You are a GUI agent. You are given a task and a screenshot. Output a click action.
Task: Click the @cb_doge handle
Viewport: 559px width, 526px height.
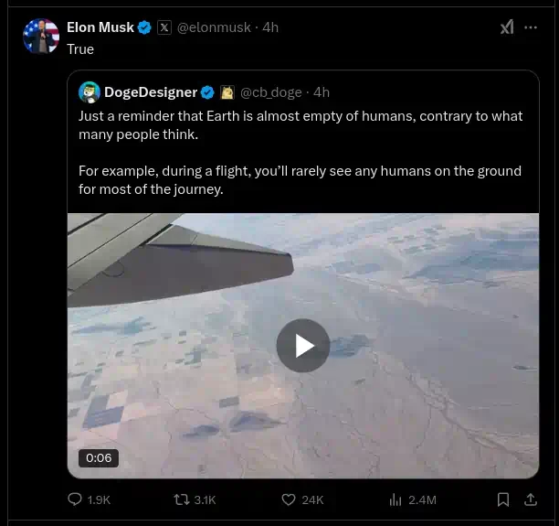point(273,91)
